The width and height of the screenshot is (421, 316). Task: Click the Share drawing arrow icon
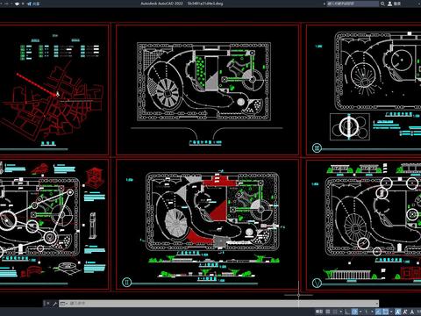29,4
